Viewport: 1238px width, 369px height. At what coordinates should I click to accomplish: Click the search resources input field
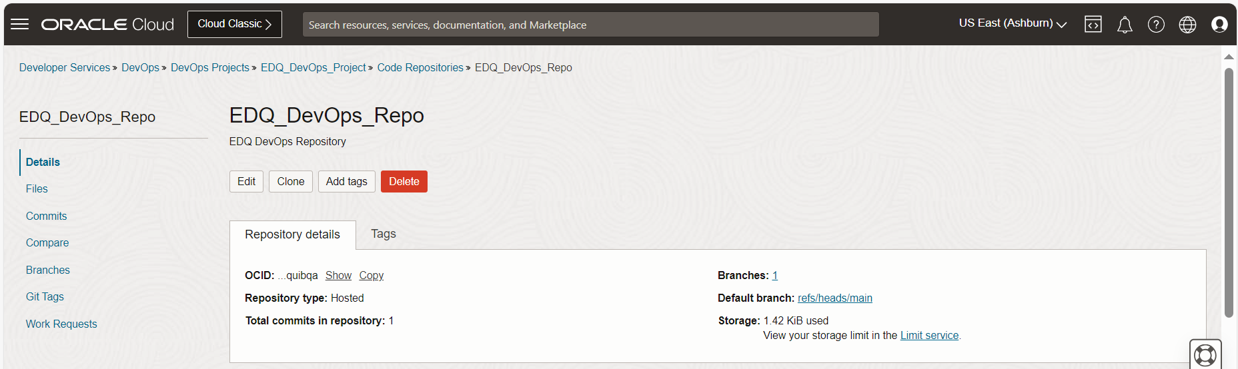590,25
